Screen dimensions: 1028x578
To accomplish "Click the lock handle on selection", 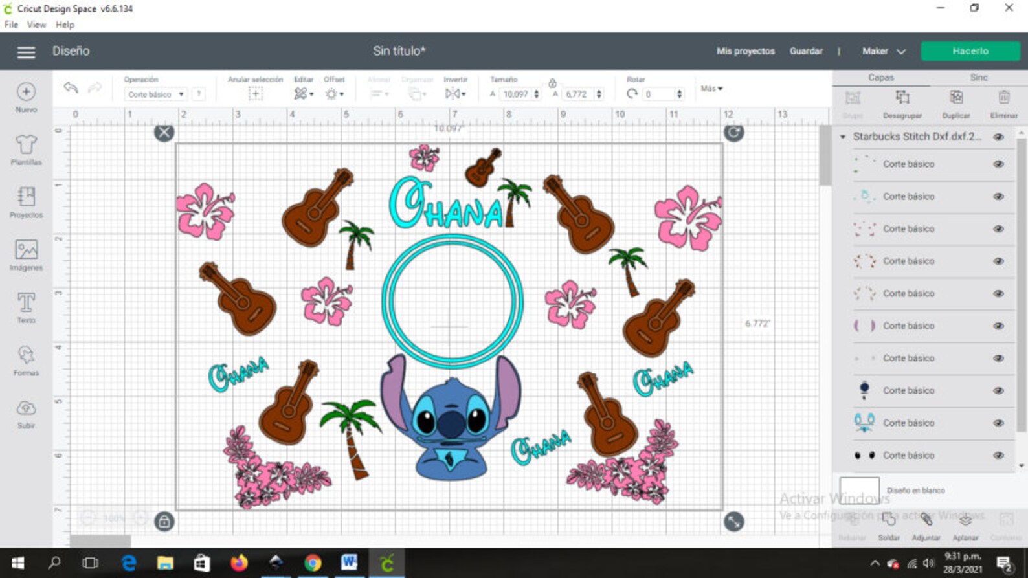I will (164, 522).
